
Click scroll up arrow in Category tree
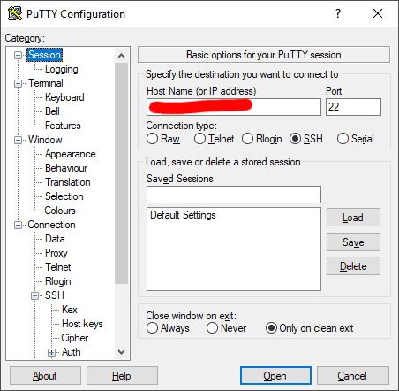[121, 56]
